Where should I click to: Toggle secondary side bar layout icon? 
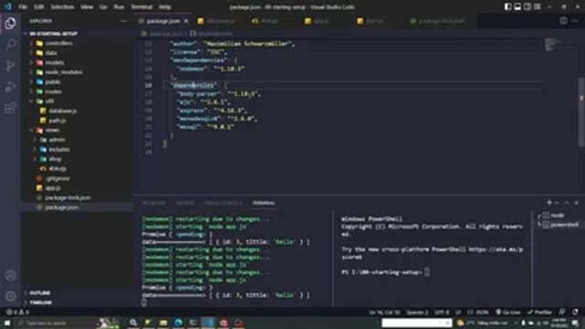pos(527,6)
